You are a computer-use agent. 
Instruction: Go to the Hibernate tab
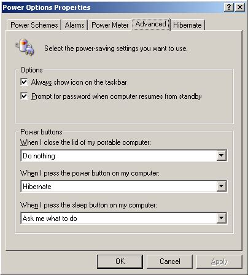pyautogui.click(x=187, y=25)
